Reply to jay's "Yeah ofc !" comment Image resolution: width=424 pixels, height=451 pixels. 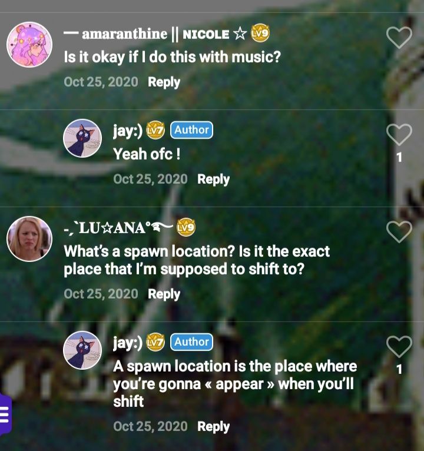coord(213,180)
